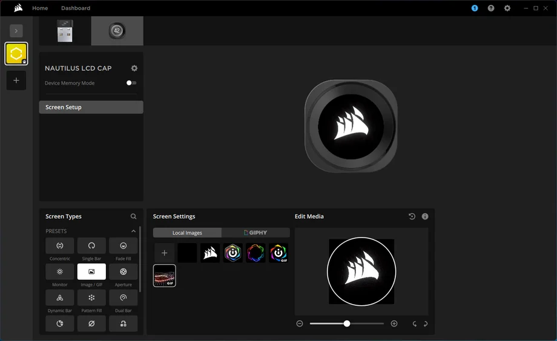The width and height of the screenshot is (557, 341).
Task: Select the Concentric screen type preset
Action: click(60, 246)
